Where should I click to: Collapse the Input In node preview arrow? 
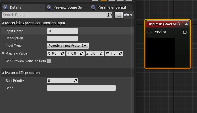click(x=186, y=24)
